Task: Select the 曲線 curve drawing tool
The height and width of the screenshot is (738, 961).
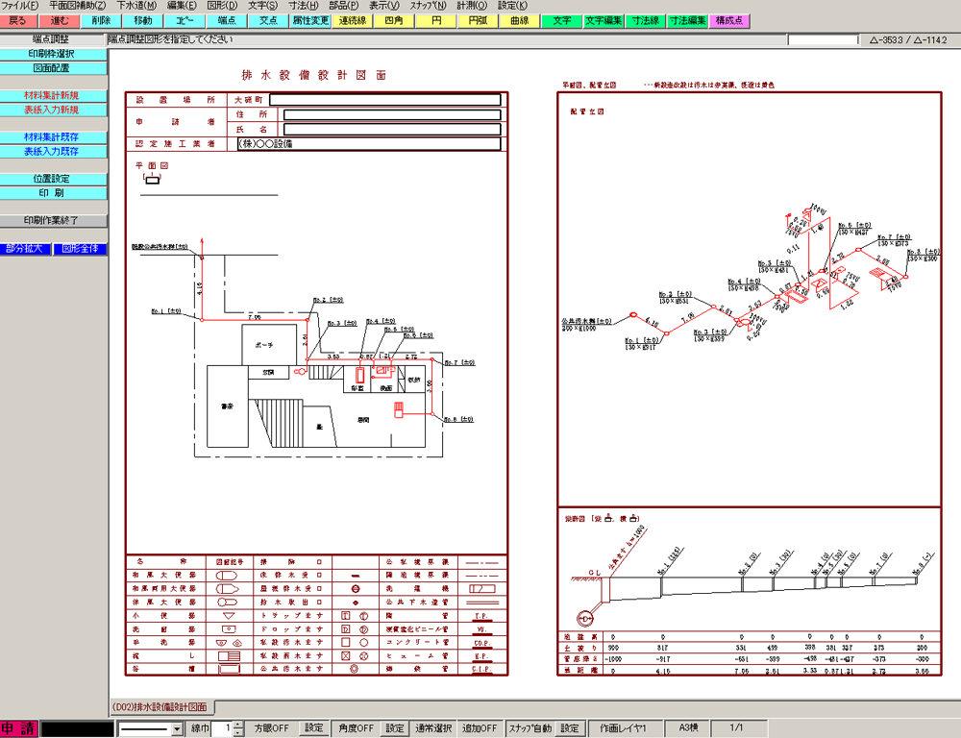Action: point(519,21)
